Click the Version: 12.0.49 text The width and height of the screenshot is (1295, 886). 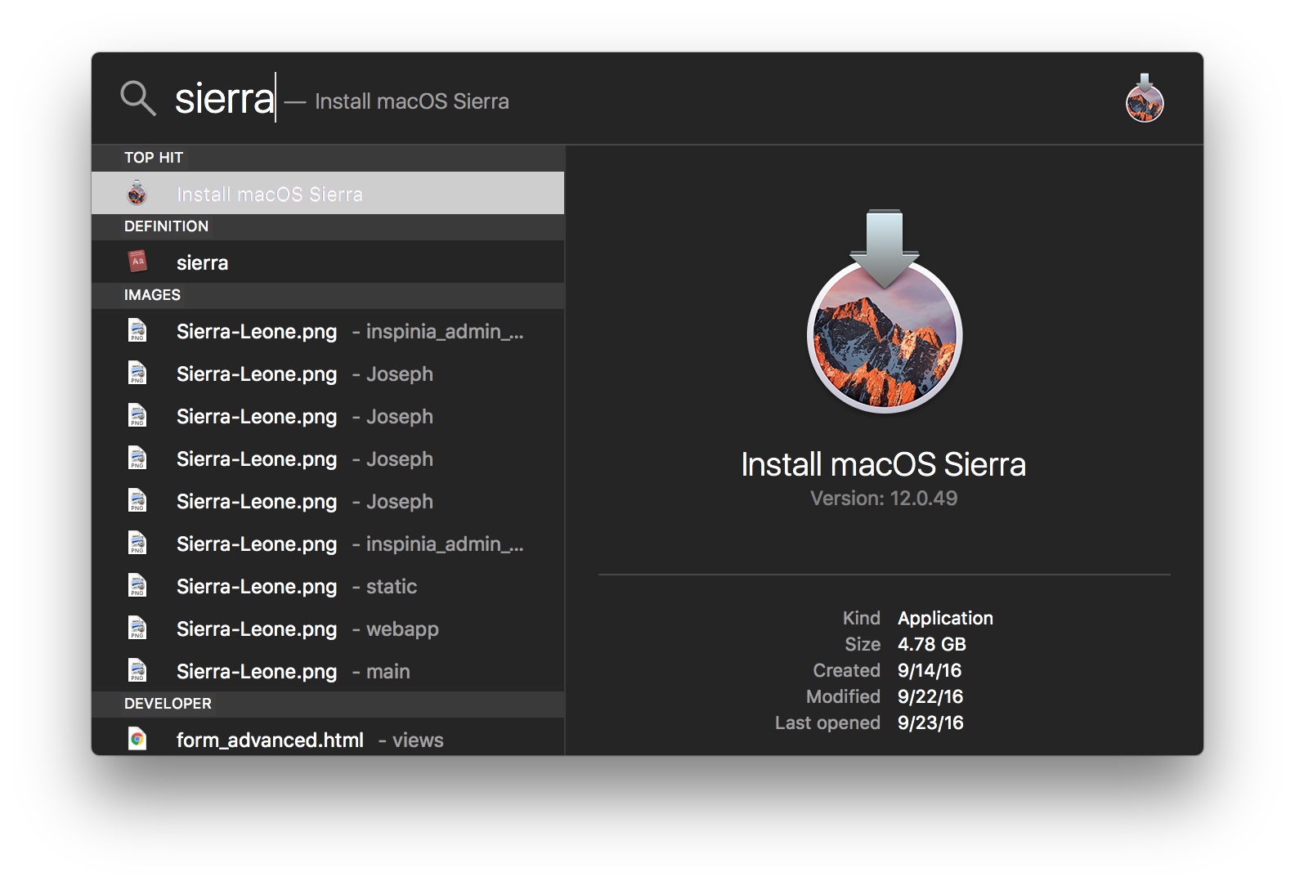pos(884,499)
